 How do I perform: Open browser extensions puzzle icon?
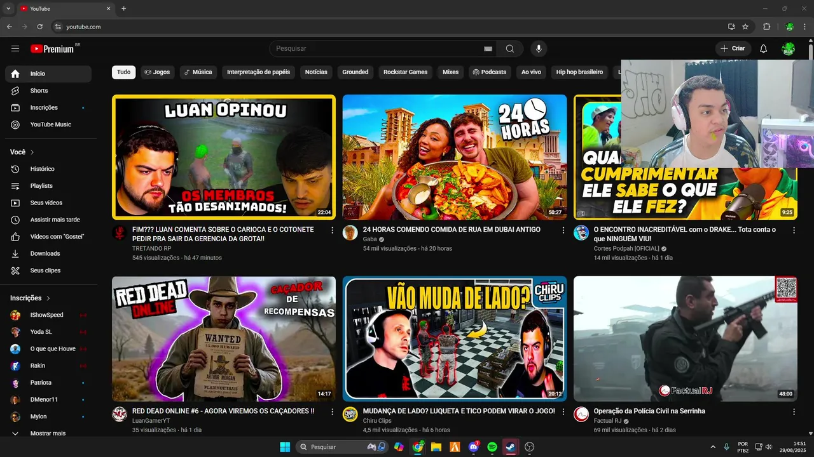point(766,27)
